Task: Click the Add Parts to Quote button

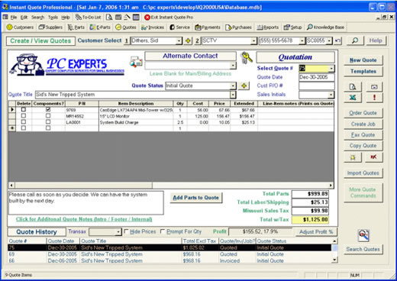Action: click(196, 198)
